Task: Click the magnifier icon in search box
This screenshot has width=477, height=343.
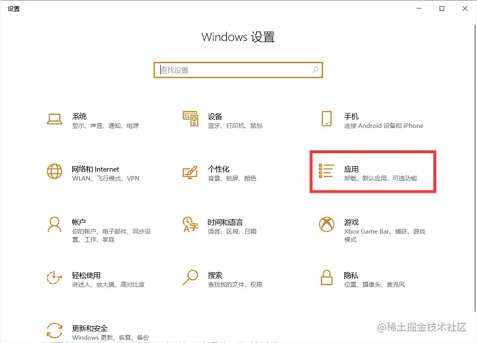Action: tap(315, 70)
